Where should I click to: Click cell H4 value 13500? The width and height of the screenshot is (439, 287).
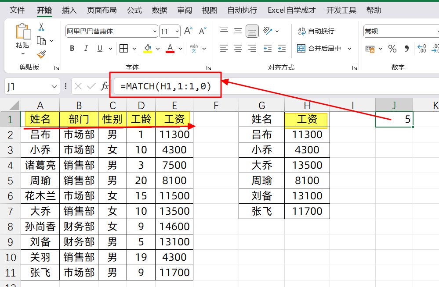coord(307,165)
